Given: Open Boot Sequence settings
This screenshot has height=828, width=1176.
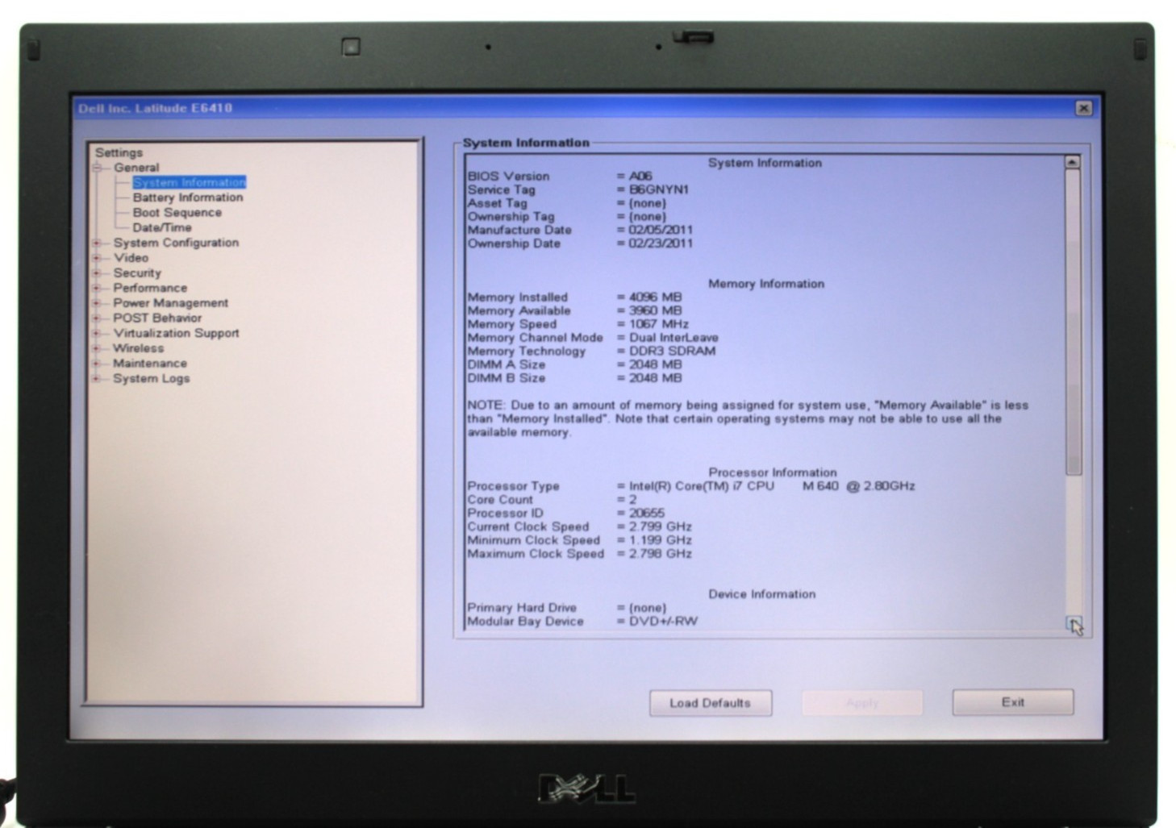Looking at the screenshot, I should coord(177,213).
